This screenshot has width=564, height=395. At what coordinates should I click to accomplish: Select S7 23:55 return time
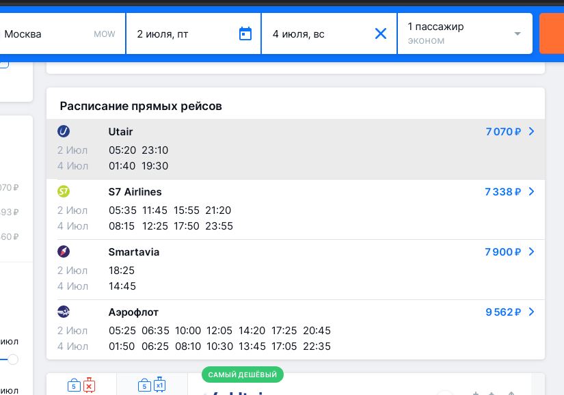click(x=219, y=226)
